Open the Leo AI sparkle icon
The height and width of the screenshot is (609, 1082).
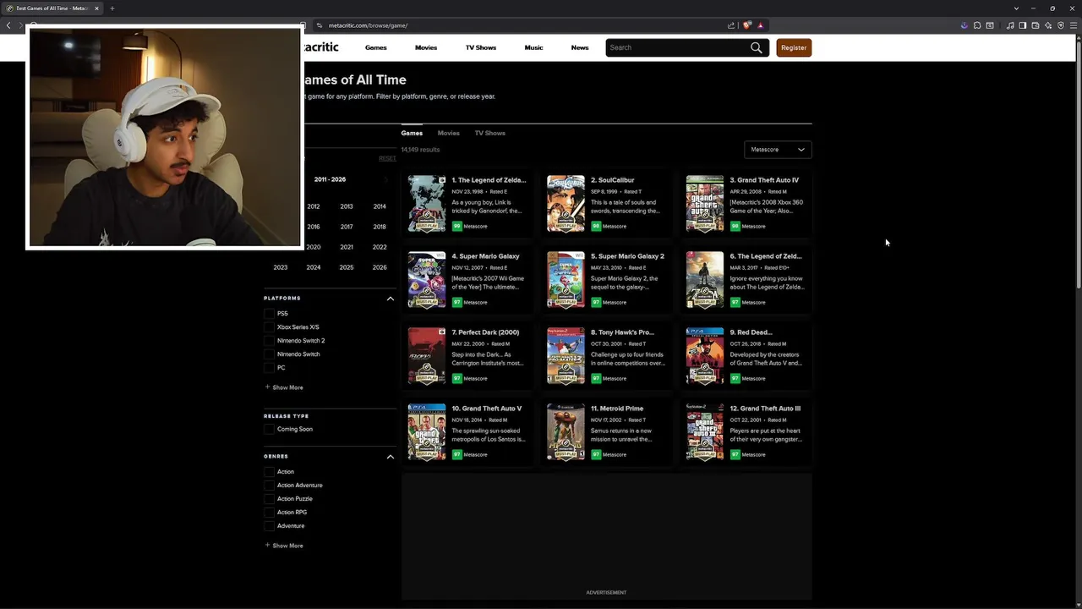click(1048, 25)
